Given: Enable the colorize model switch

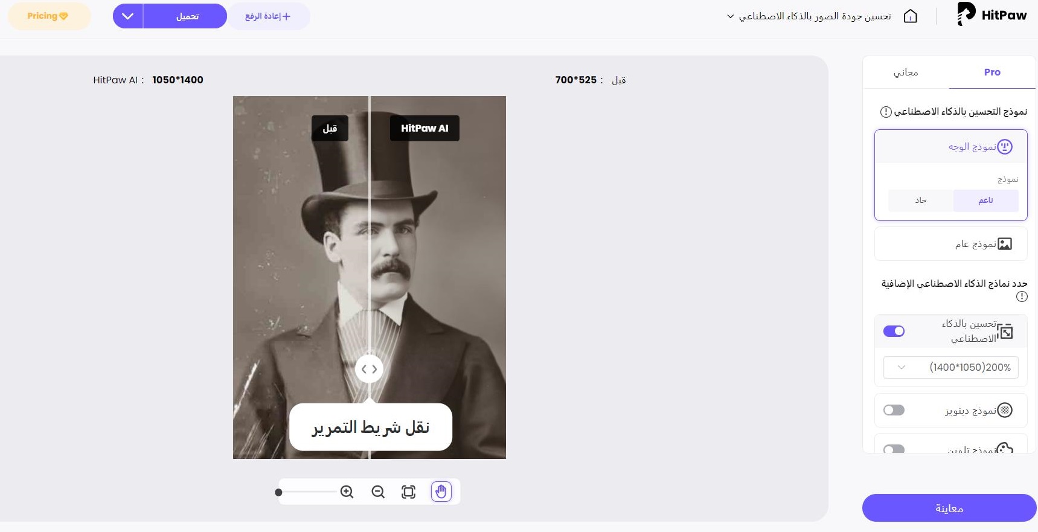Looking at the screenshot, I should pos(894,449).
